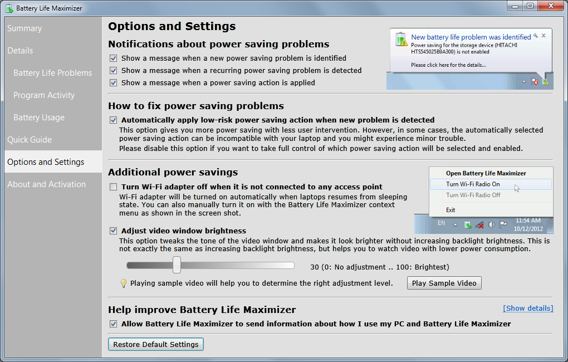Click the Action Center flag tray icon
This screenshot has width=568, height=362.
[503, 224]
